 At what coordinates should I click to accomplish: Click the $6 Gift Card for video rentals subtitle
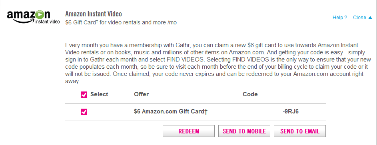[x=121, y=23]
